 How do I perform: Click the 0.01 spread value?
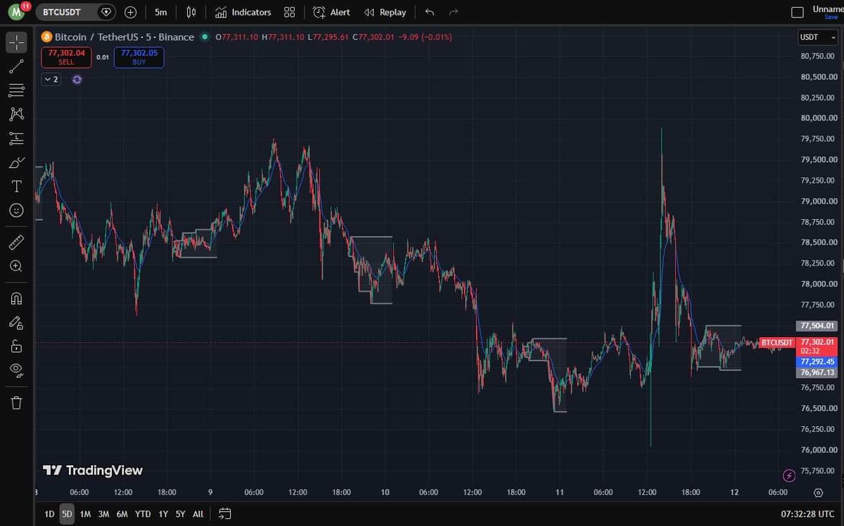click(x=103, y=58)
